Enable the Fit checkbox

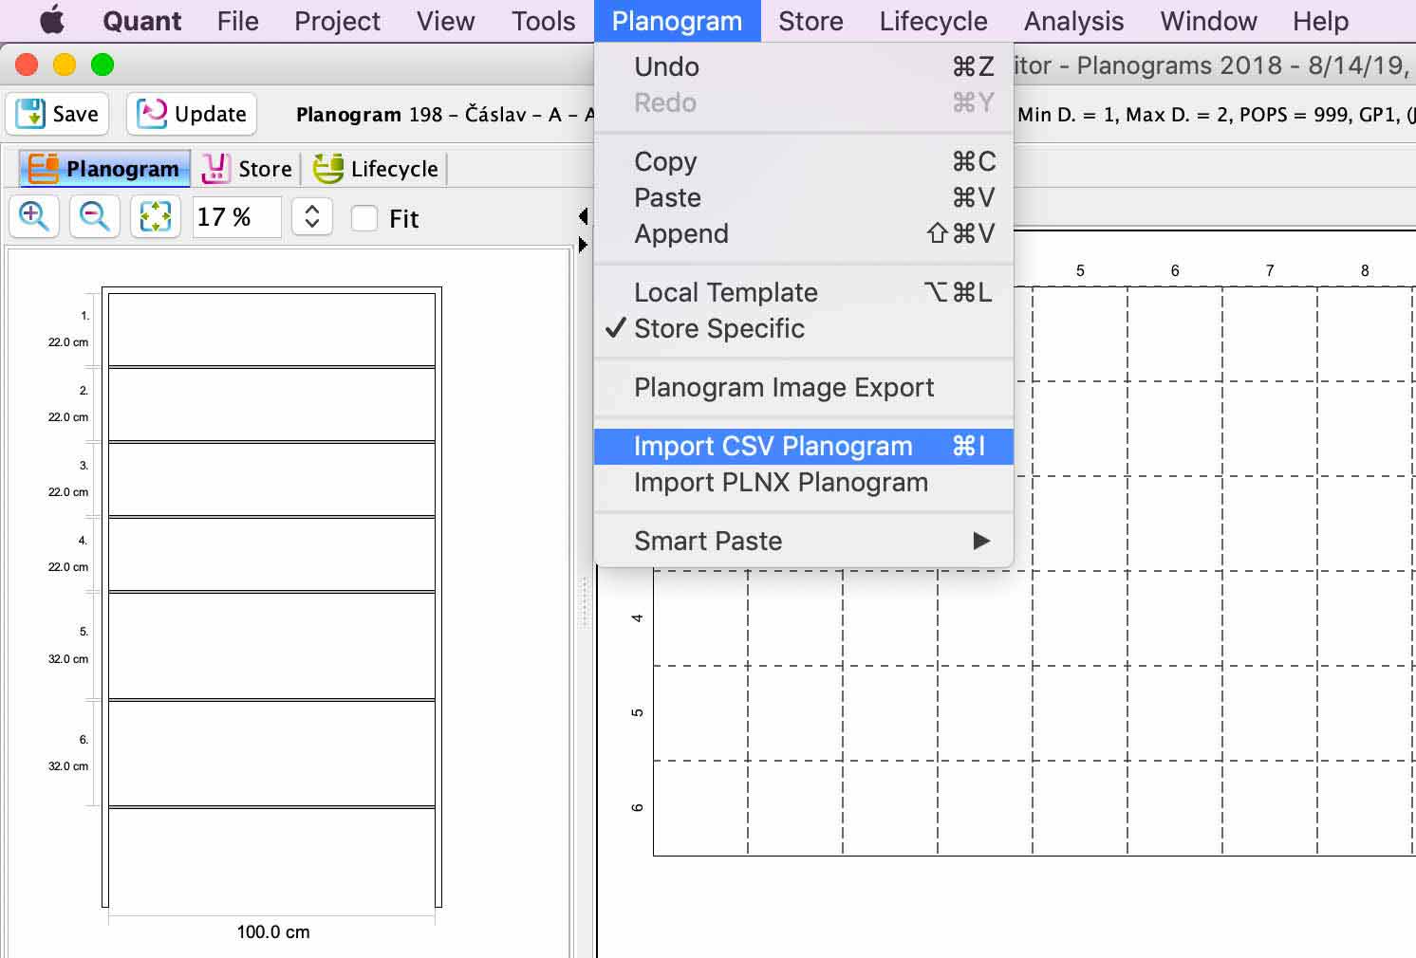coord(364,218)
